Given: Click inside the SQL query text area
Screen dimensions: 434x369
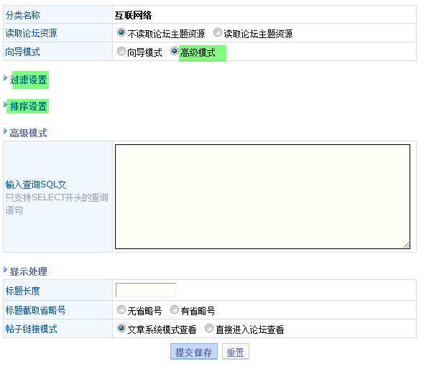Looking at the screenshot, I should [x=262, y=196].
